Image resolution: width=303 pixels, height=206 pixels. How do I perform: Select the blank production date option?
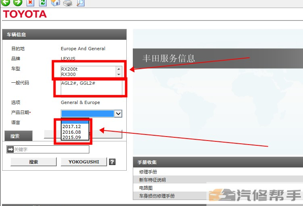tap(75, 122)
